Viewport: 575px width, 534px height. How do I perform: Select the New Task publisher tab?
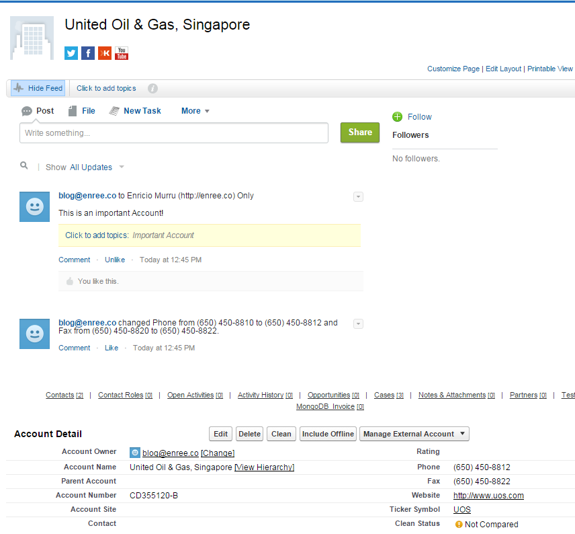click(135, 111)
